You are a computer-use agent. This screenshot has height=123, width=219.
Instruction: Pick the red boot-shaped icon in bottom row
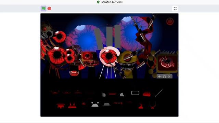(141, 106)
